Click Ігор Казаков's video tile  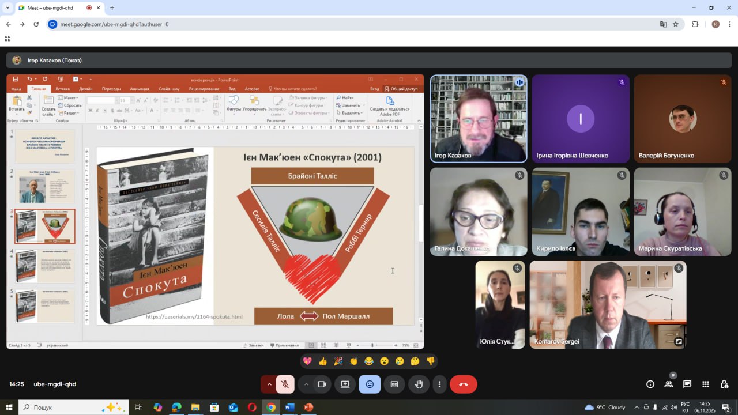pyautogui.click(x=479, y=119)
